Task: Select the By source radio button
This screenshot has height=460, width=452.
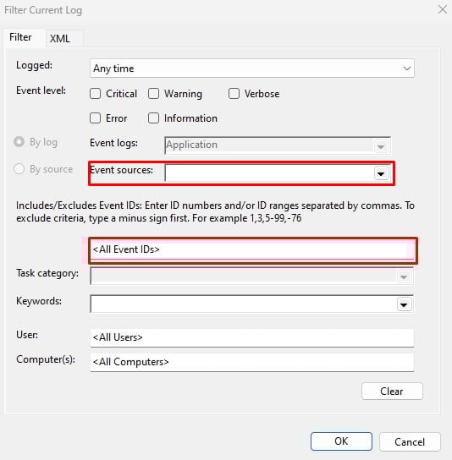Action: (x=19, y=169)
